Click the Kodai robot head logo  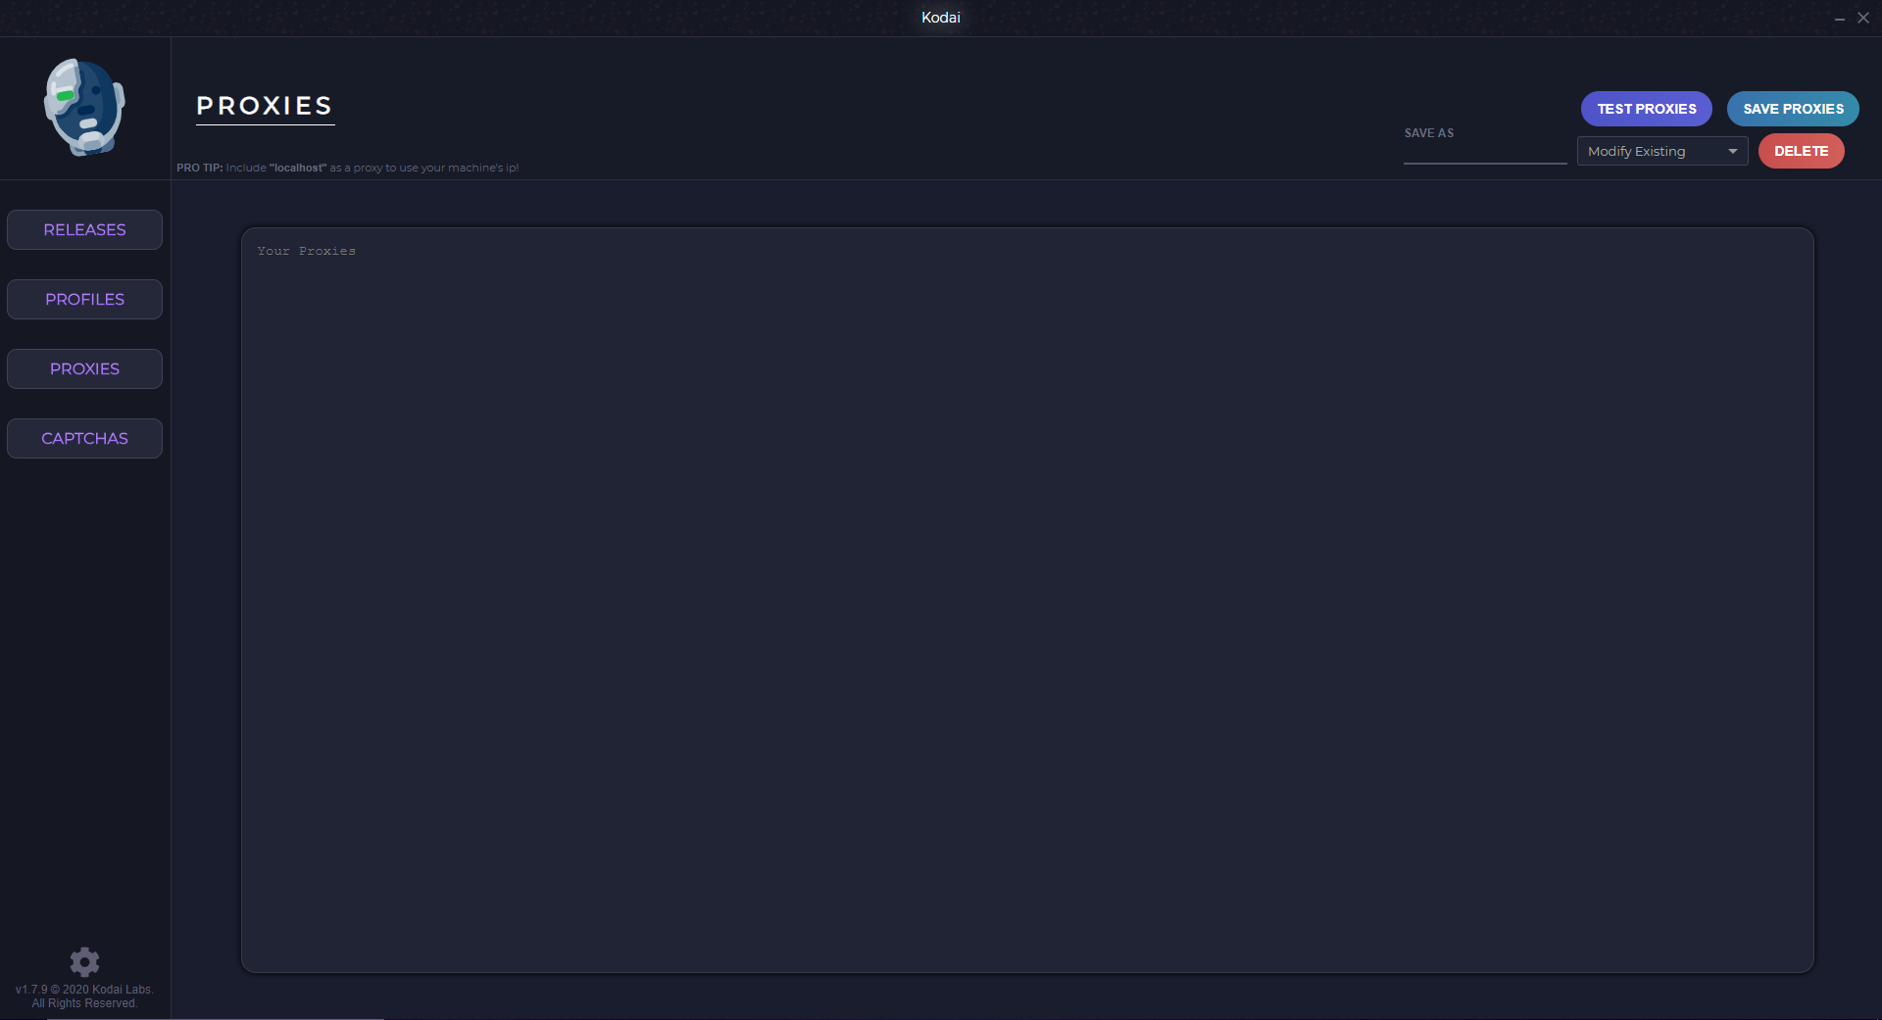[x=84, y=107]
